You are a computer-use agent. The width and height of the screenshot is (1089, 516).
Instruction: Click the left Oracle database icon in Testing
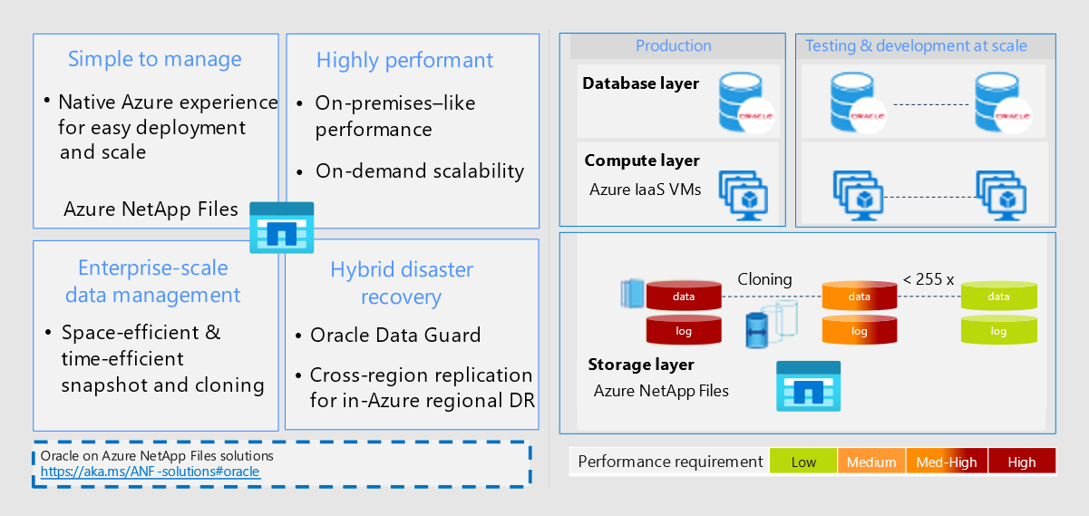[858, 102]
